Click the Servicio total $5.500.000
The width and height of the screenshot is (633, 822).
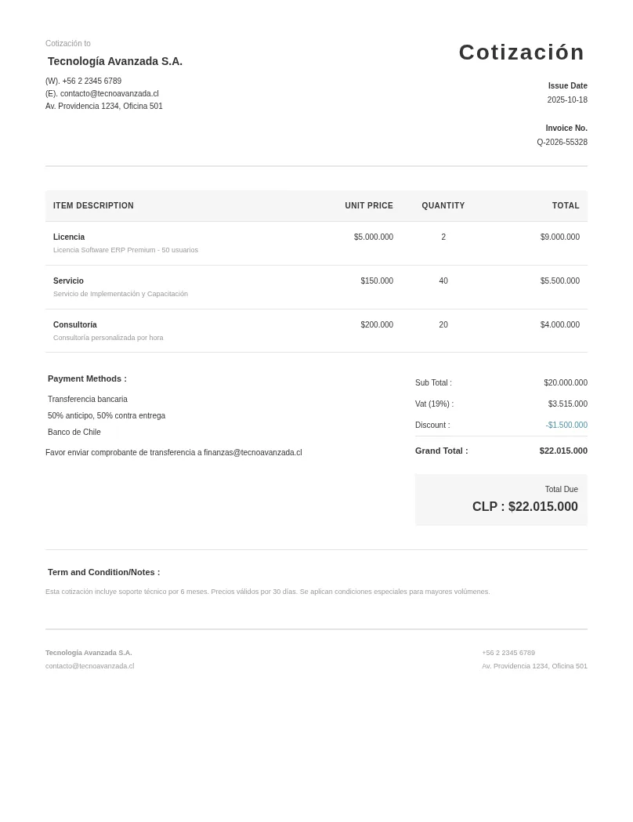(559, 281)
